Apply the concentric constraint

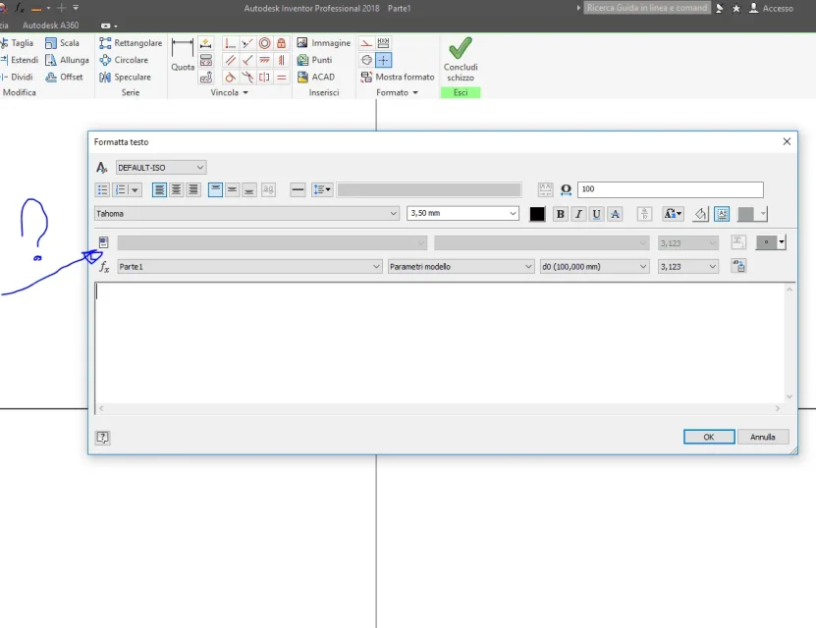(264, 43)
